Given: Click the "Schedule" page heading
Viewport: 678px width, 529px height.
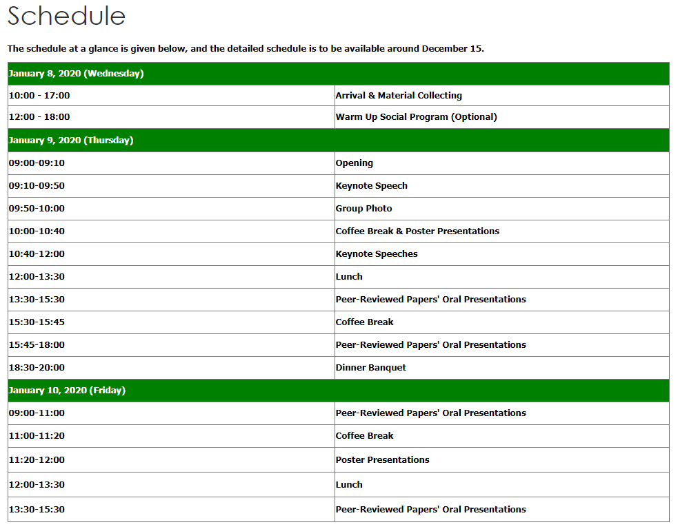Looking at the screenshot, I should click(x=66, y=16).
